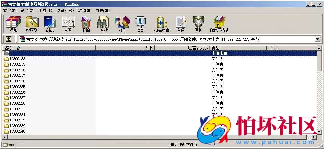Select folder name 10300240
The image size is (324, 149).
[17, 131]
